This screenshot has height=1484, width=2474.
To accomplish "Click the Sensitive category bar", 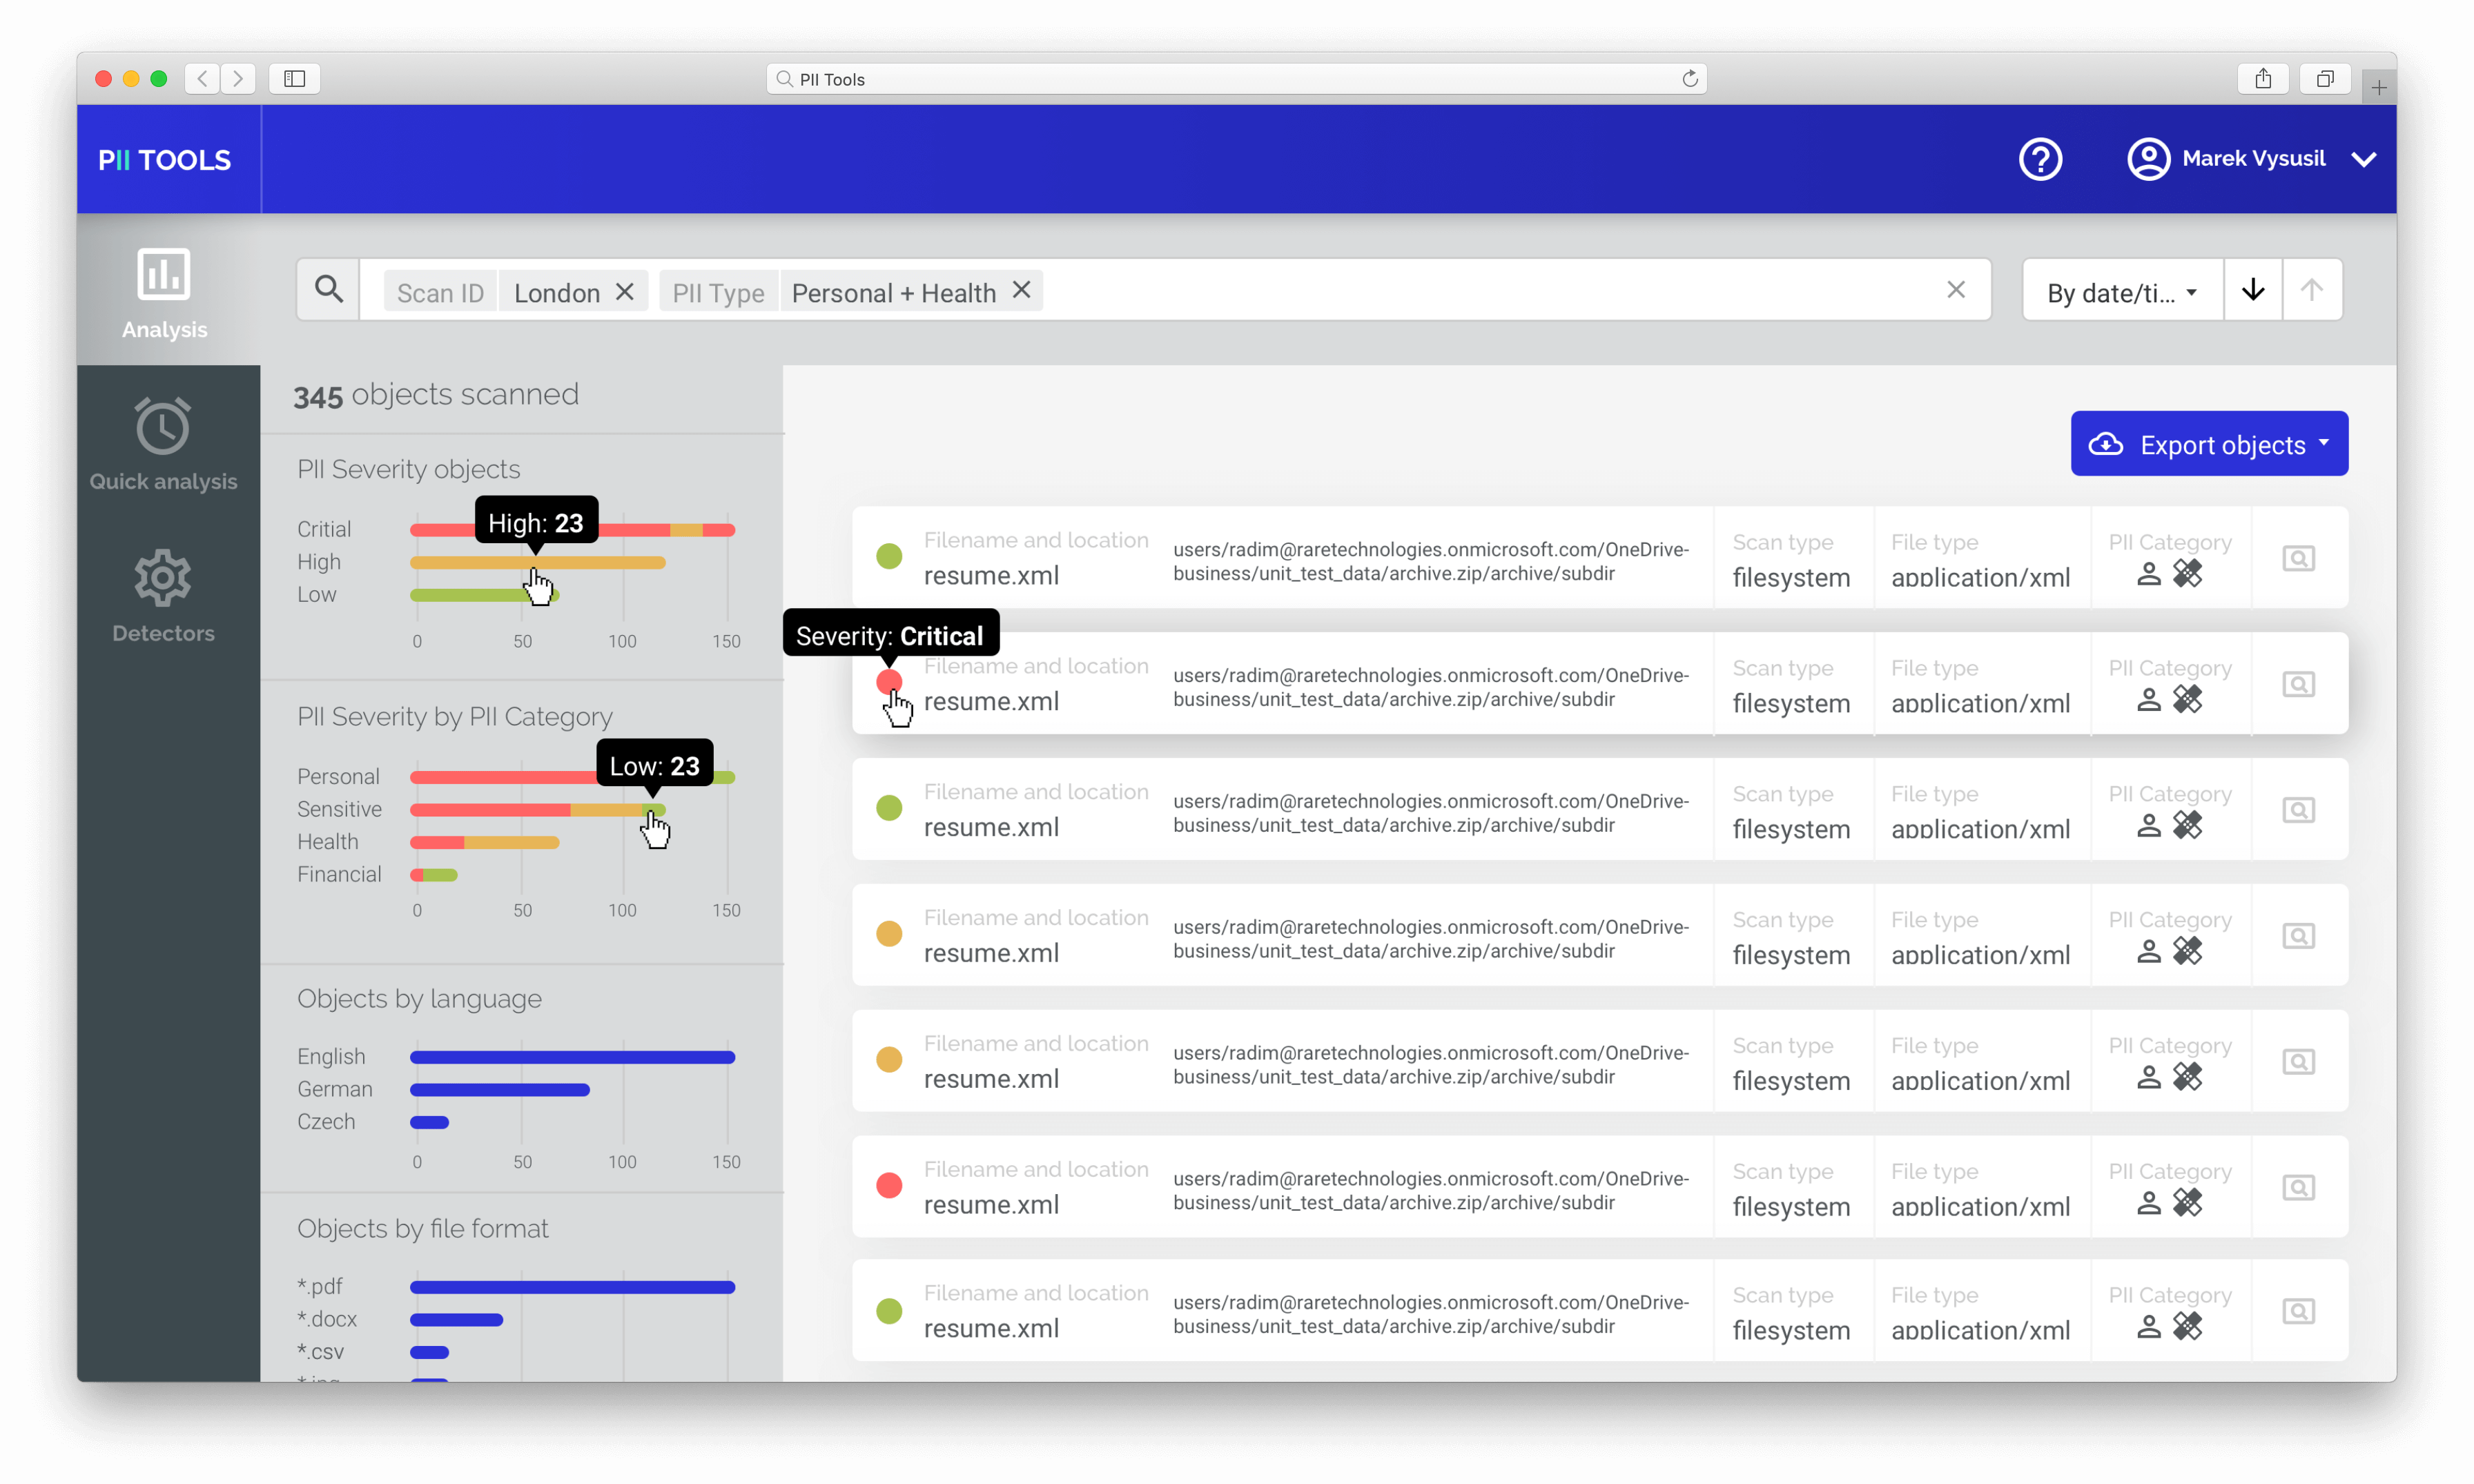I will coord(538,810).
